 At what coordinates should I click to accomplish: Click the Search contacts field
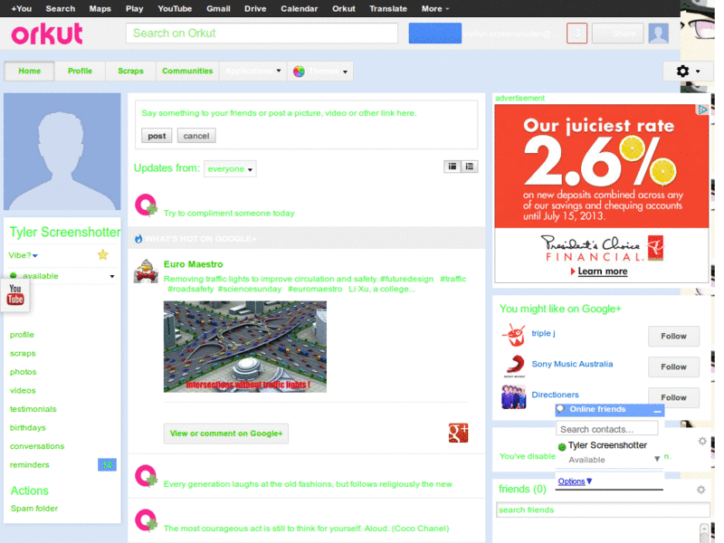[x=606, y=429]
